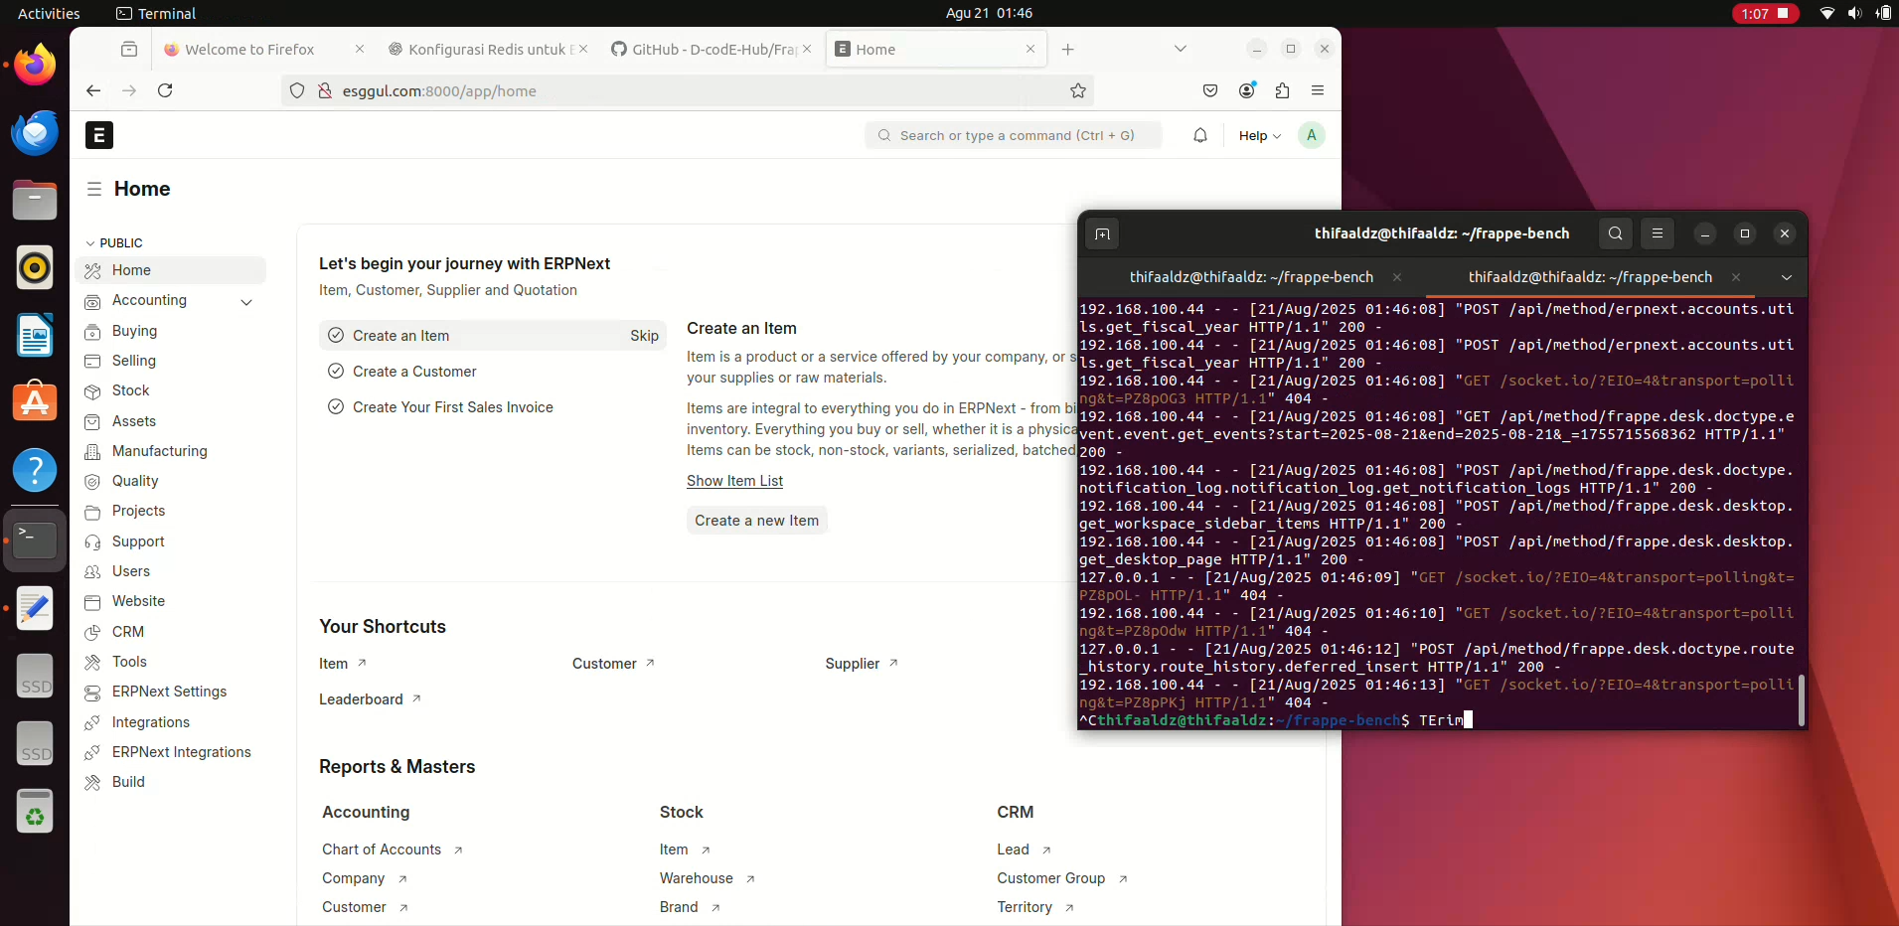Open the Chart of Accounts link
1899x926 pixels.
pos(392,849)
